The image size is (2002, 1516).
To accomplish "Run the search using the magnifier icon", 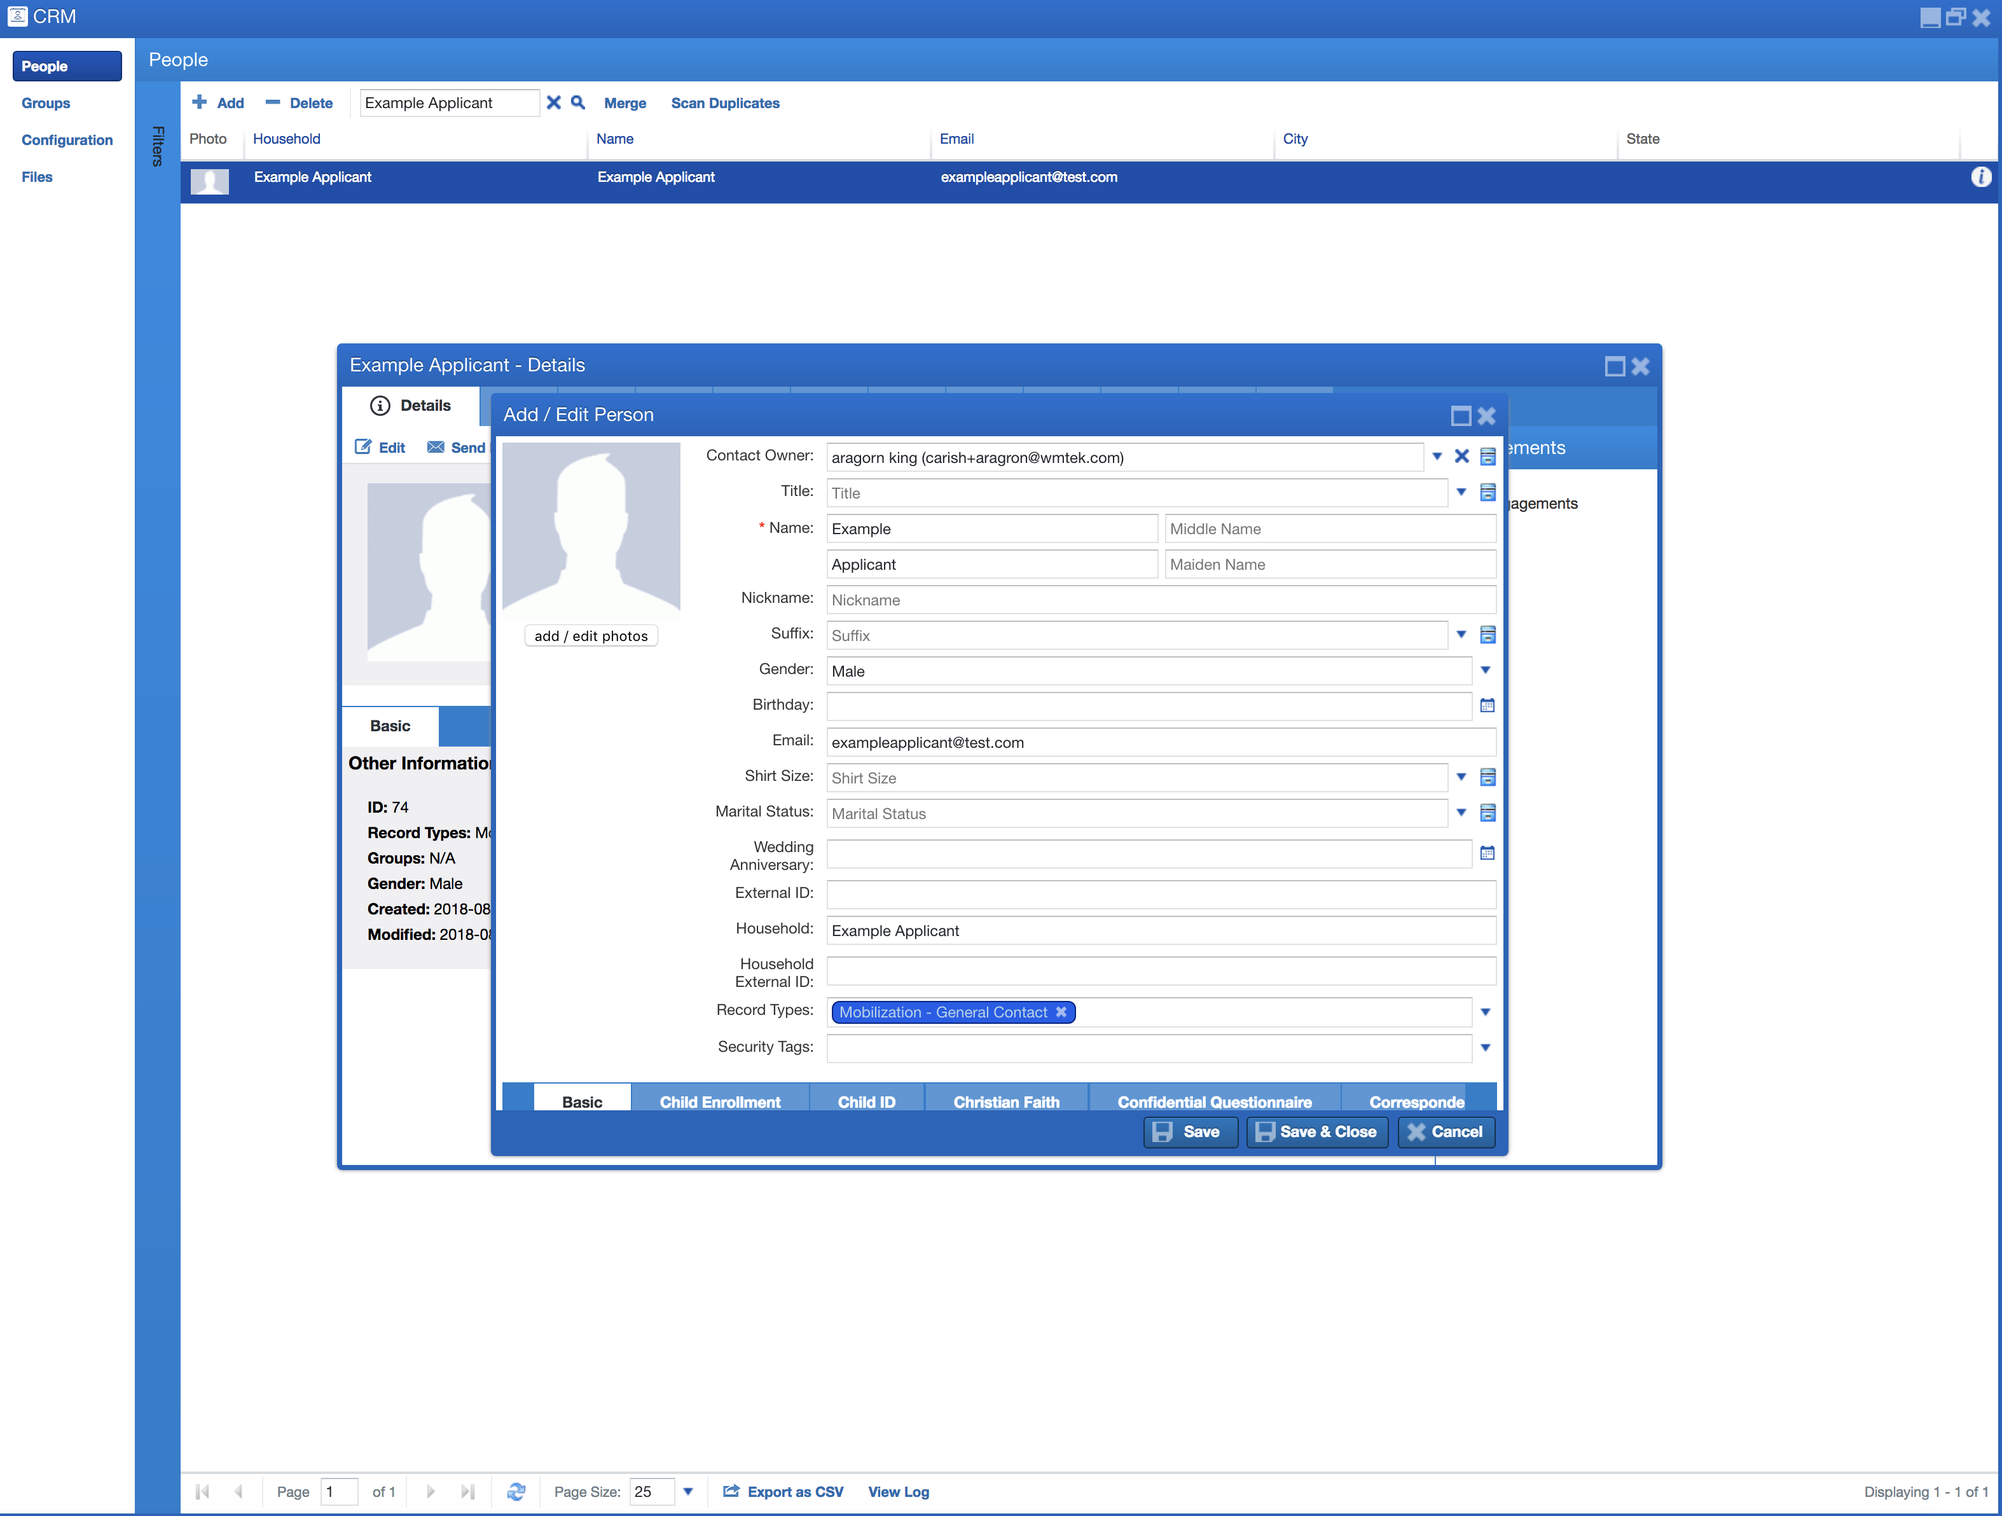I will click(577, 102).
